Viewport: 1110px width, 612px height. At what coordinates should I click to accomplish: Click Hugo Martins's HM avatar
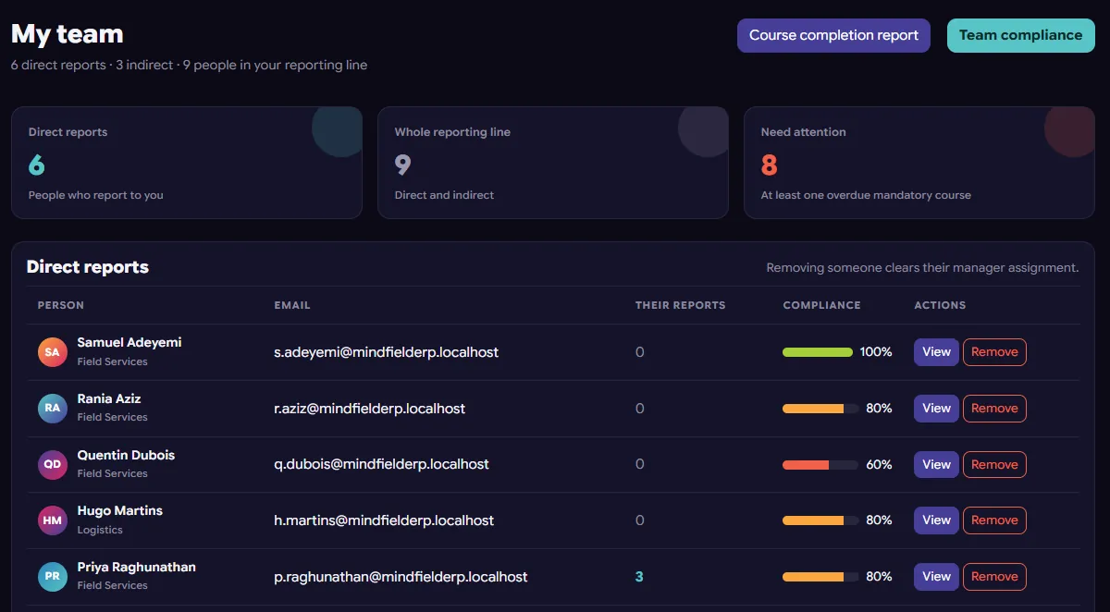[x=53, y=520]
